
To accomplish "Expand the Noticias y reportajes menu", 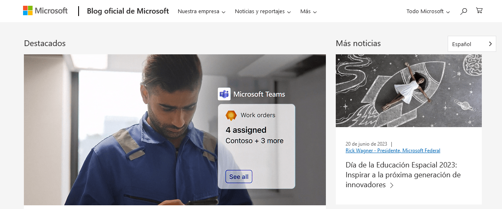I will point(263,12).
